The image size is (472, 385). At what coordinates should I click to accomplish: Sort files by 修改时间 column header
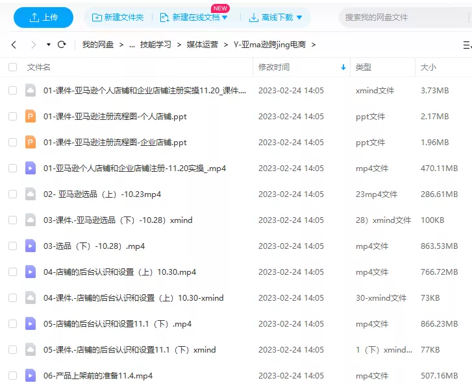click(x=275, y=67)
